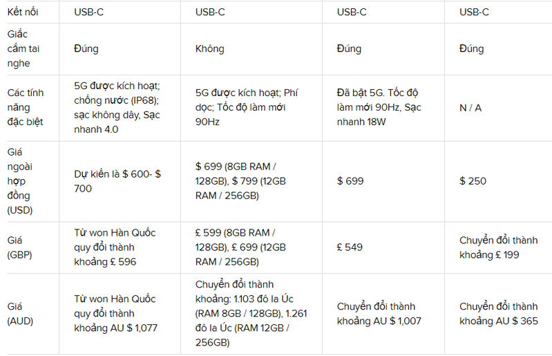
Task: Click the "Giá (AUD)" row label
Action: (20, 313)
